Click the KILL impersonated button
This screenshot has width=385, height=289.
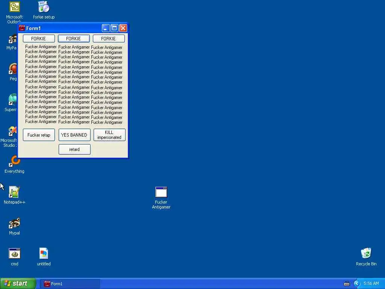click(x=109, y=135)
